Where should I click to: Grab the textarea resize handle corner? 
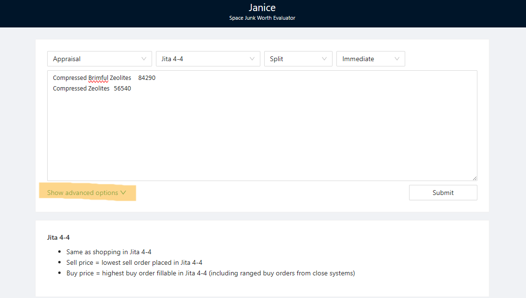(x=475, y=178)
